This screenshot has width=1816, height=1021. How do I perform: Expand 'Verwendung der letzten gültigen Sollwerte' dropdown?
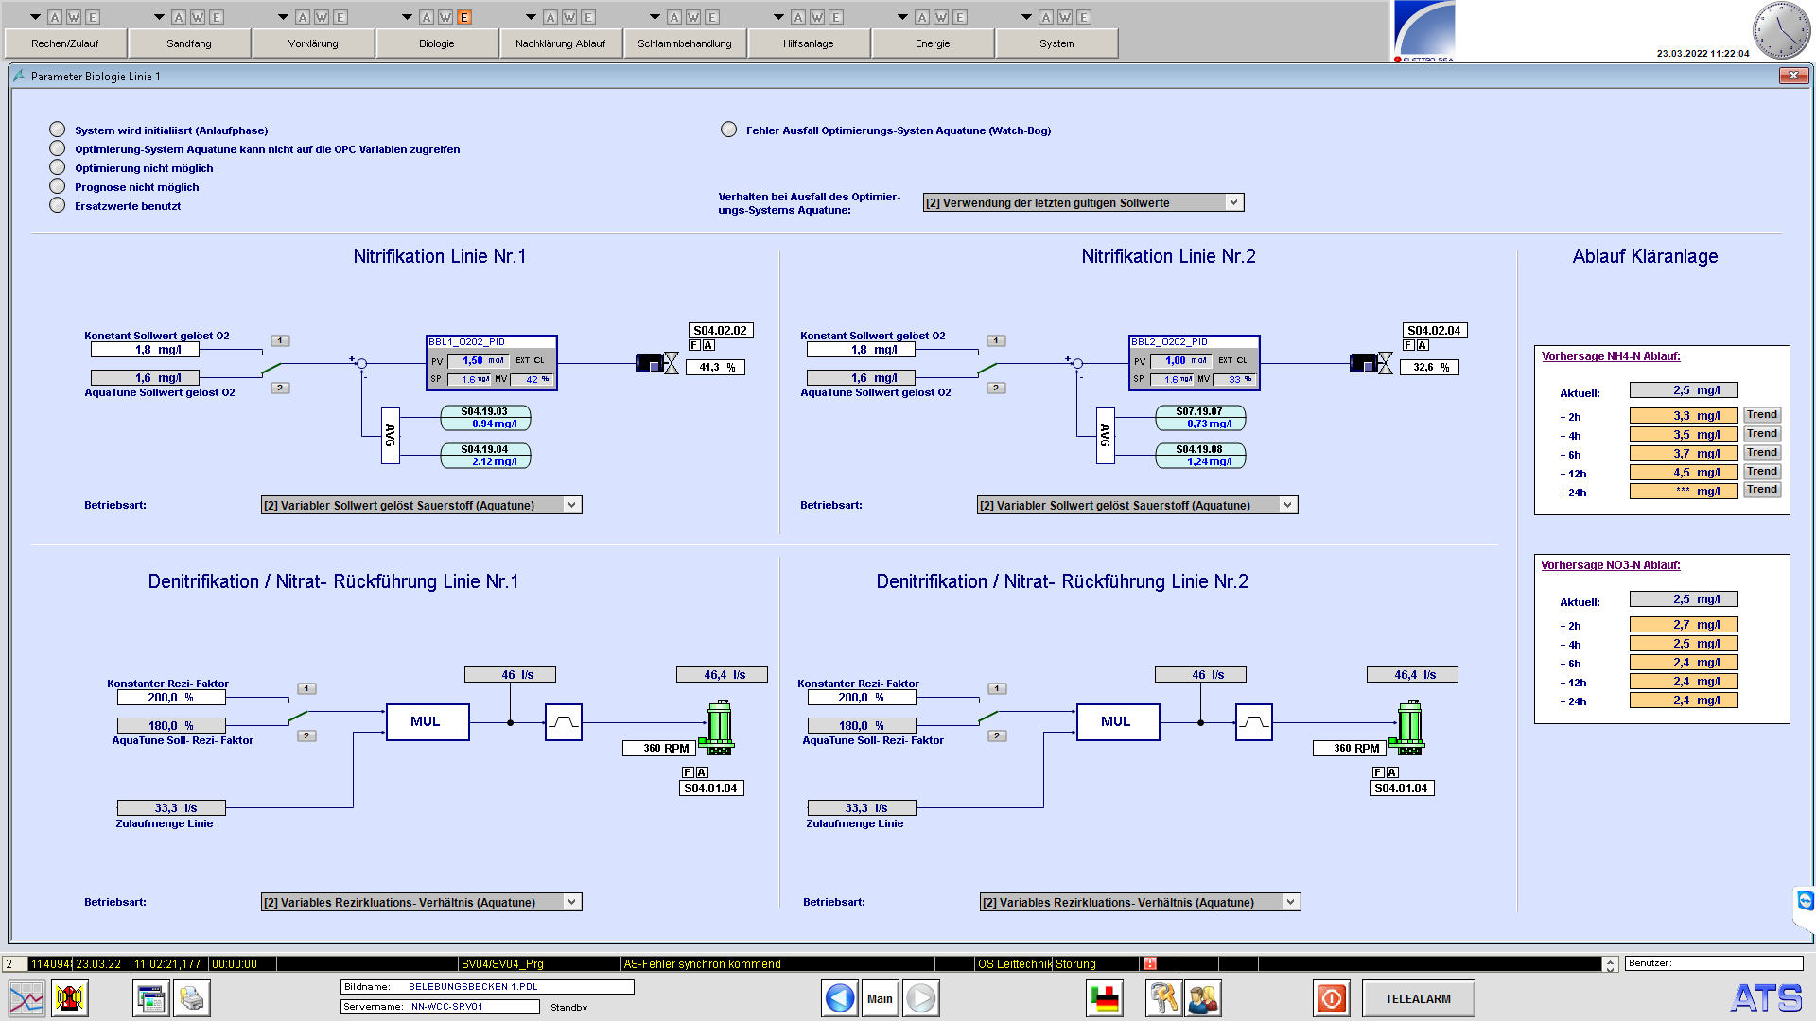click(x=1233, y=202)
